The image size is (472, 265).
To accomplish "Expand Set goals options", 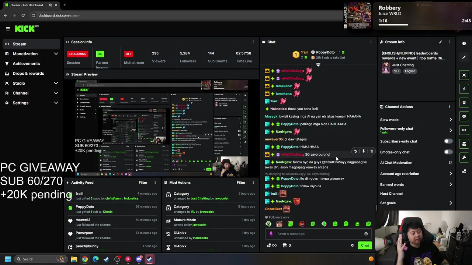I will (x=451, y=203).
